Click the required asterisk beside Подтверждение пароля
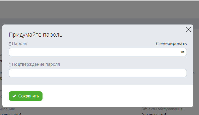The width and height of the screenshot is (199, 115). coord(10,64)
